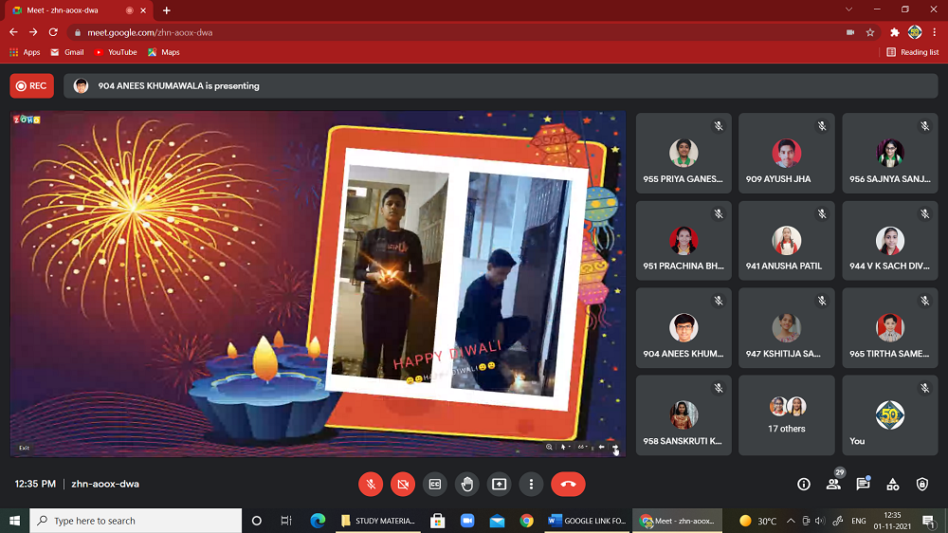This screenshot has width=948, height=533.
Task: Open the Activities panel icon
Action: [x=892, y=484]
